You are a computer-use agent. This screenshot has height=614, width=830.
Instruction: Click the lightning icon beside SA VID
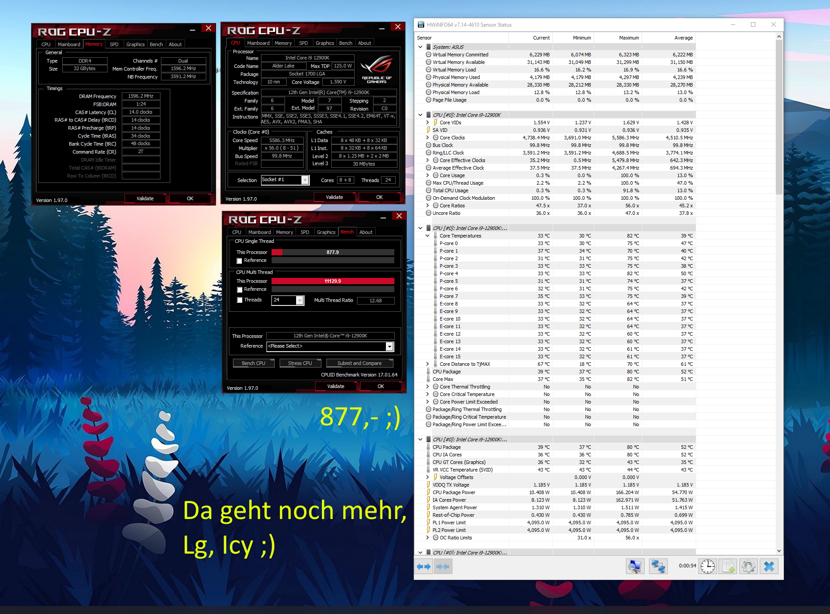coord(428,130)
